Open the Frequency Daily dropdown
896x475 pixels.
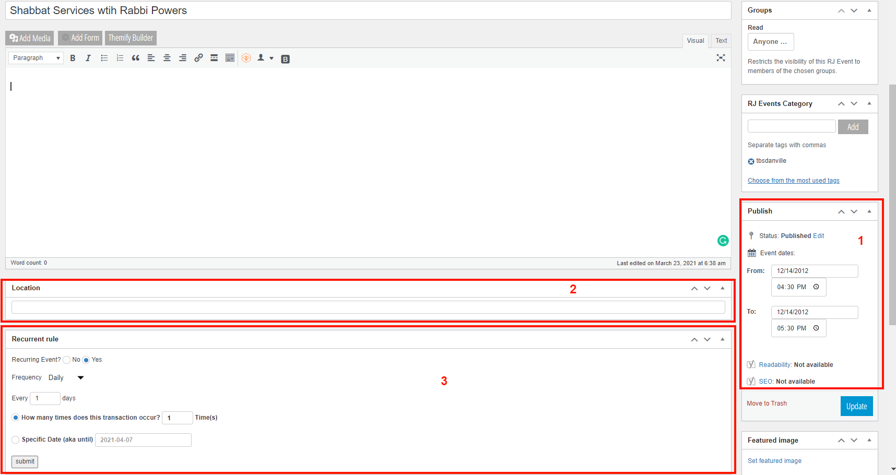coord(66,378)
